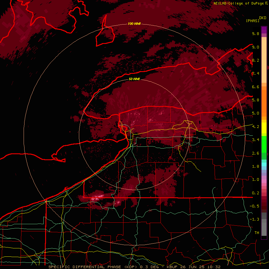
Task: Click the 50 NMI range ring label
Action: 134,79
